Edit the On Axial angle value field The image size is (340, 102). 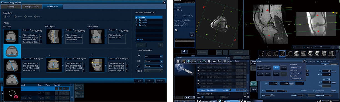(26, 30)
